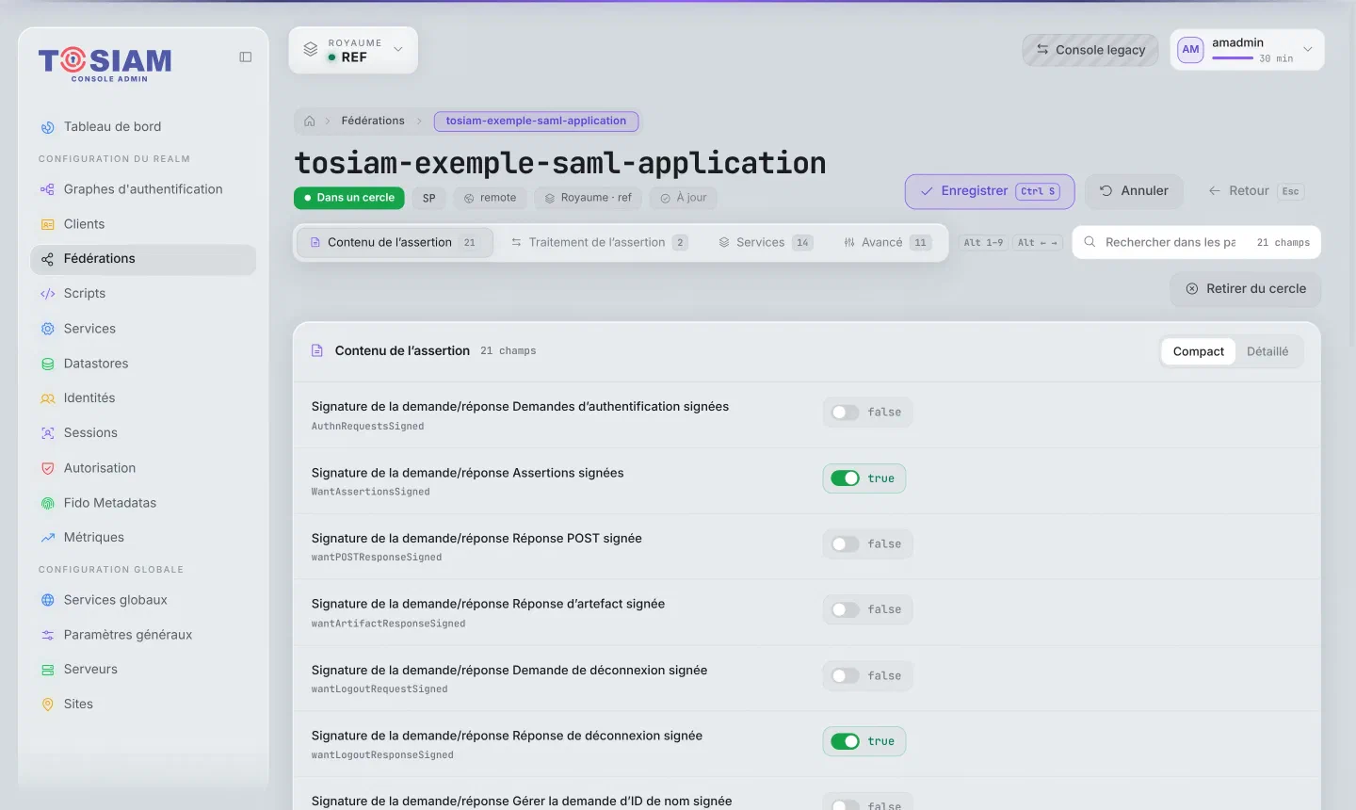Click the Serveurs sidebar icon

tap(47, 670)
